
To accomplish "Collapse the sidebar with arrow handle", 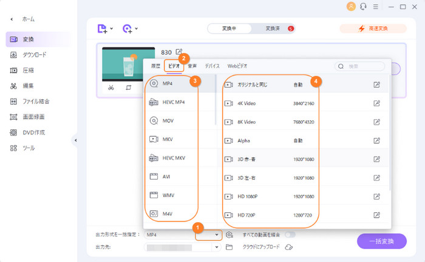I will [75, 140].
